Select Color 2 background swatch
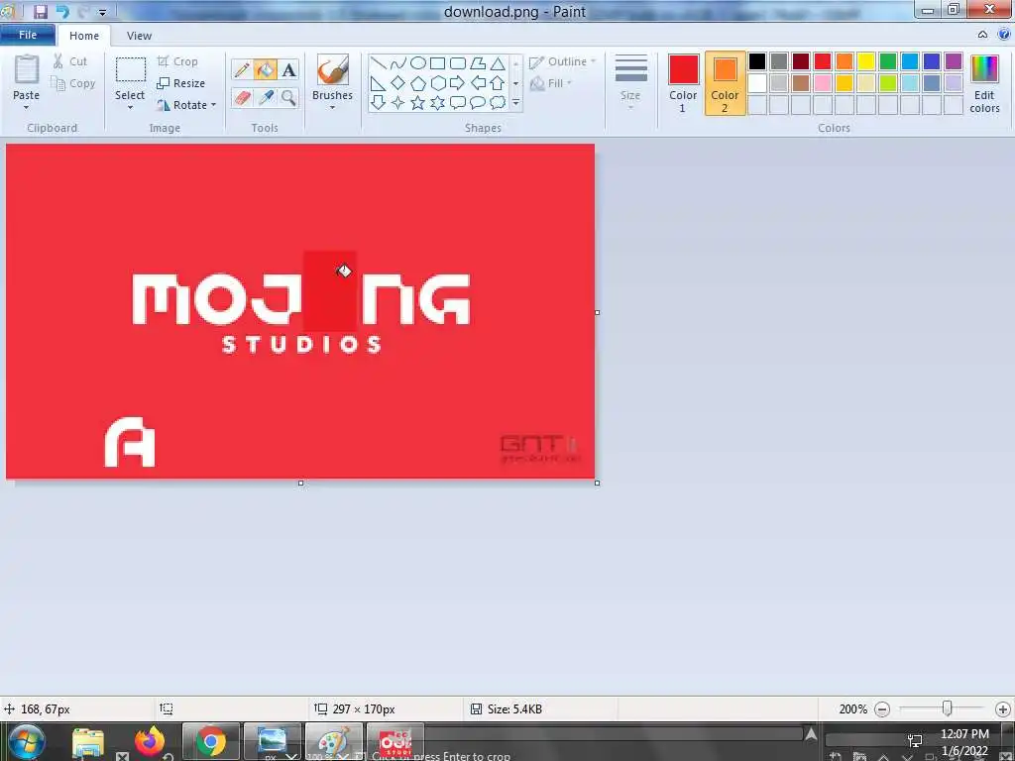This screenshot has height=761, width=1015. tap(725, 83)
